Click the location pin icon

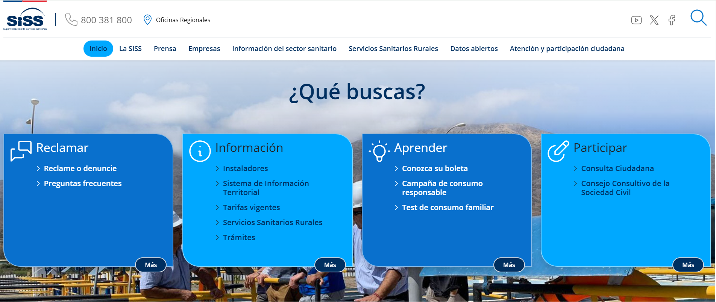pos(147,20)
